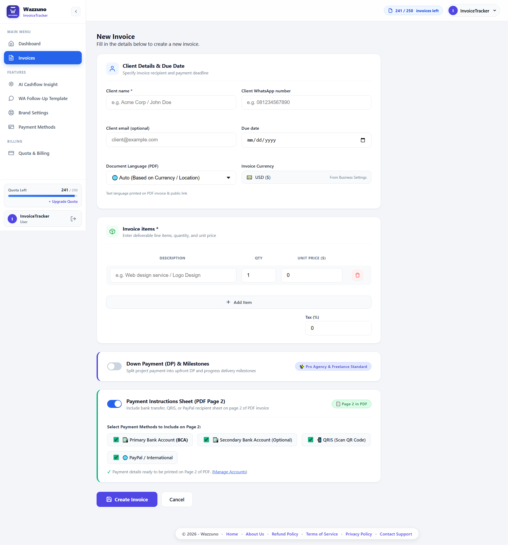Click the Tax (%) input field
Image resolution: width=508 pixels, height=545 pixels.
click(338, 328)
